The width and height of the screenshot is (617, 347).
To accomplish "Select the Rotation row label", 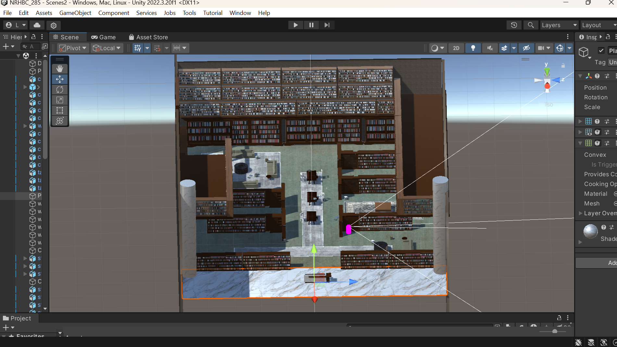I will (x=596, y=97).
